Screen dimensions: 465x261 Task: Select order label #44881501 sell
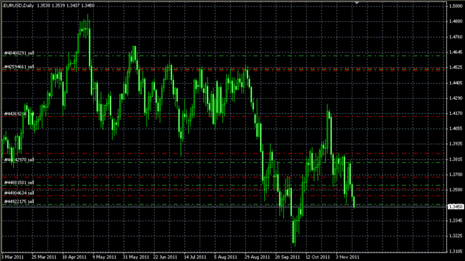[19, 183]
